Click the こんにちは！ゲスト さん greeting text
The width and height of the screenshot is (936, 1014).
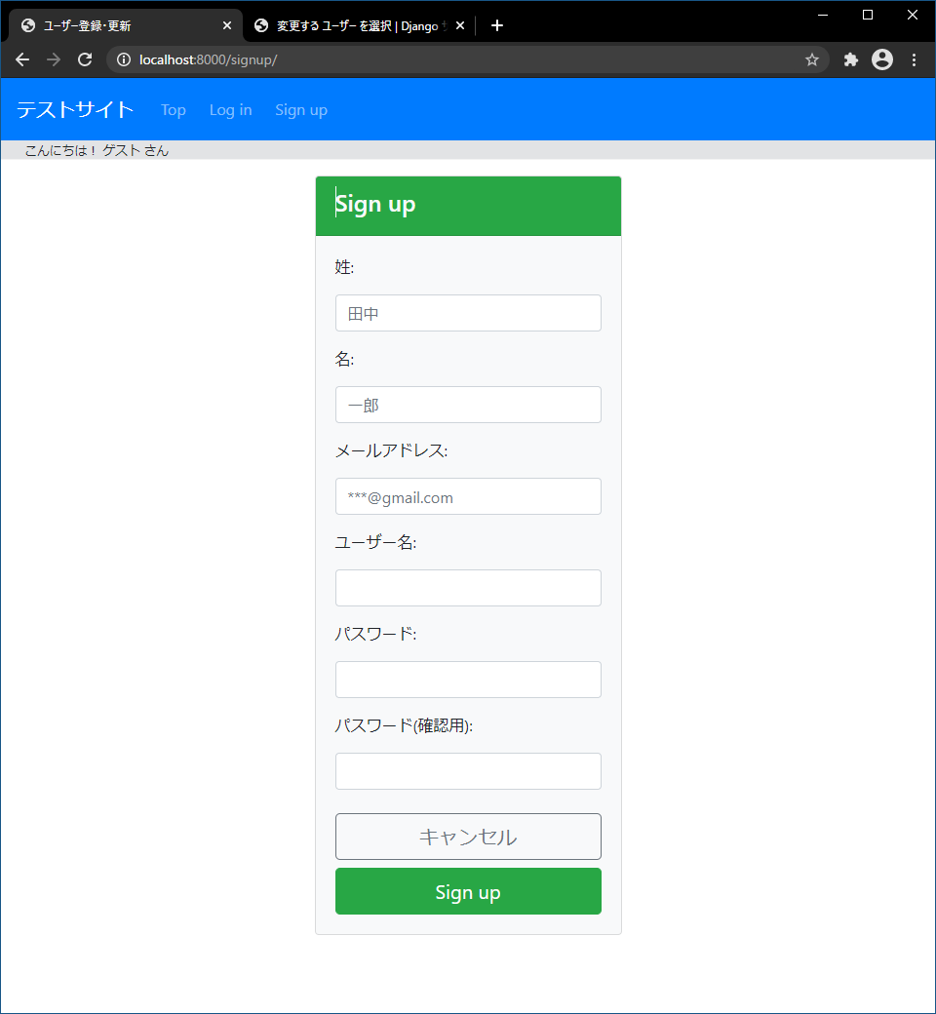[97, 151]
